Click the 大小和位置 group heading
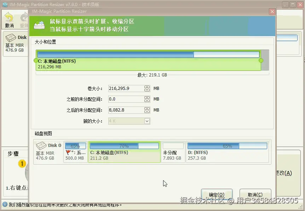Screen dimensions: 305x211 [45, 42]
